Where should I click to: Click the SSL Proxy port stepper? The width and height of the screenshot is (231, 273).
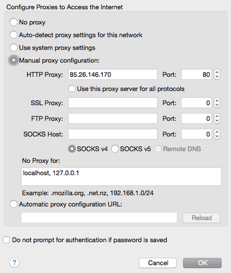(217, 103)
